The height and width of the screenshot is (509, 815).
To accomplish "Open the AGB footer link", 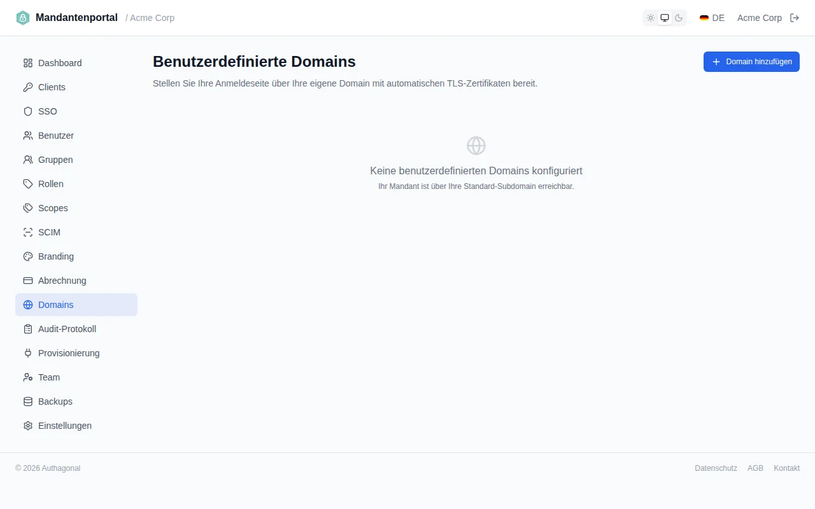I will 755,468.
